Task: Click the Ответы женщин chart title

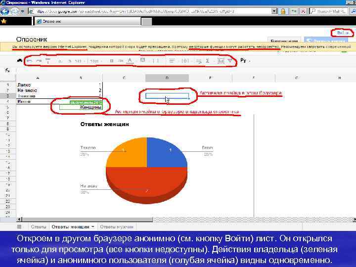Action: tap(104, 124)
